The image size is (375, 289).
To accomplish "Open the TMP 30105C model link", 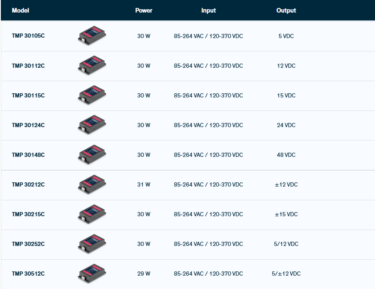I will [x=28, y=36].
